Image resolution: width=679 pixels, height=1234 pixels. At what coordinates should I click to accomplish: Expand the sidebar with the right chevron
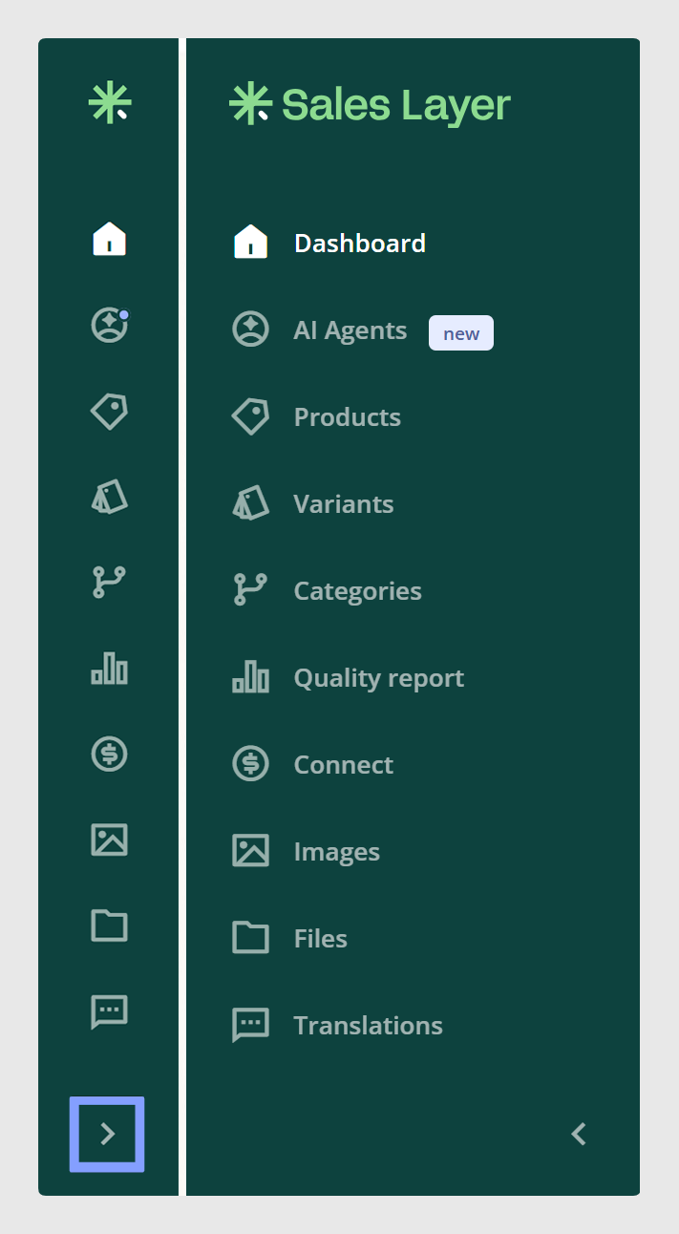pos(107,1134)
